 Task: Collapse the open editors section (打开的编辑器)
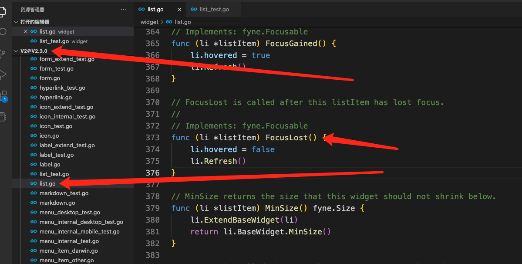(x=73, y=22)
